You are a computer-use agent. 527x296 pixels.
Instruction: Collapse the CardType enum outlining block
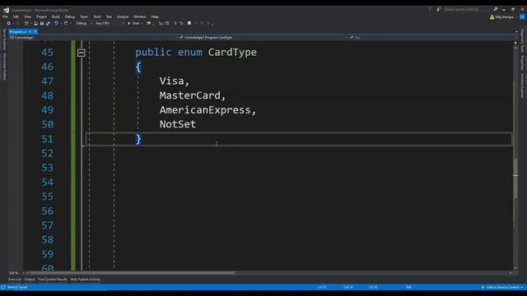81,53
